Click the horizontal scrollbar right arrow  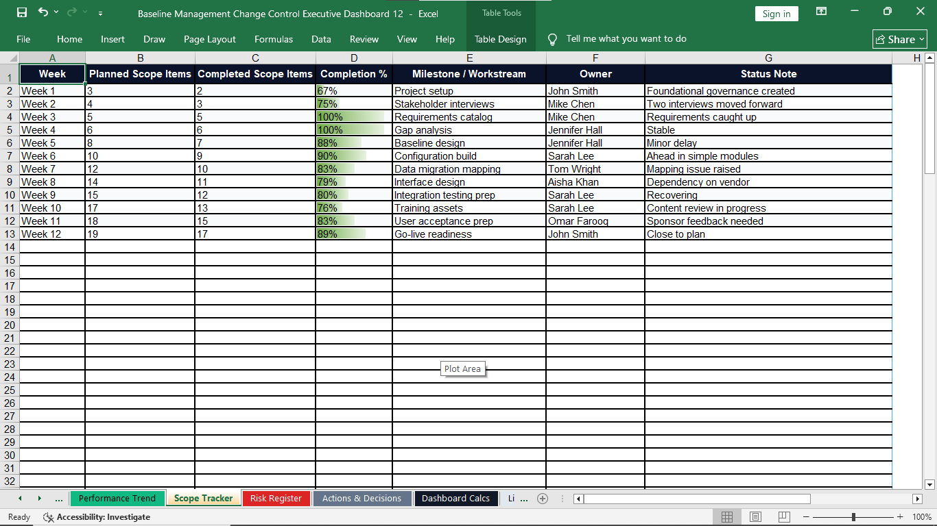(917, 499)
